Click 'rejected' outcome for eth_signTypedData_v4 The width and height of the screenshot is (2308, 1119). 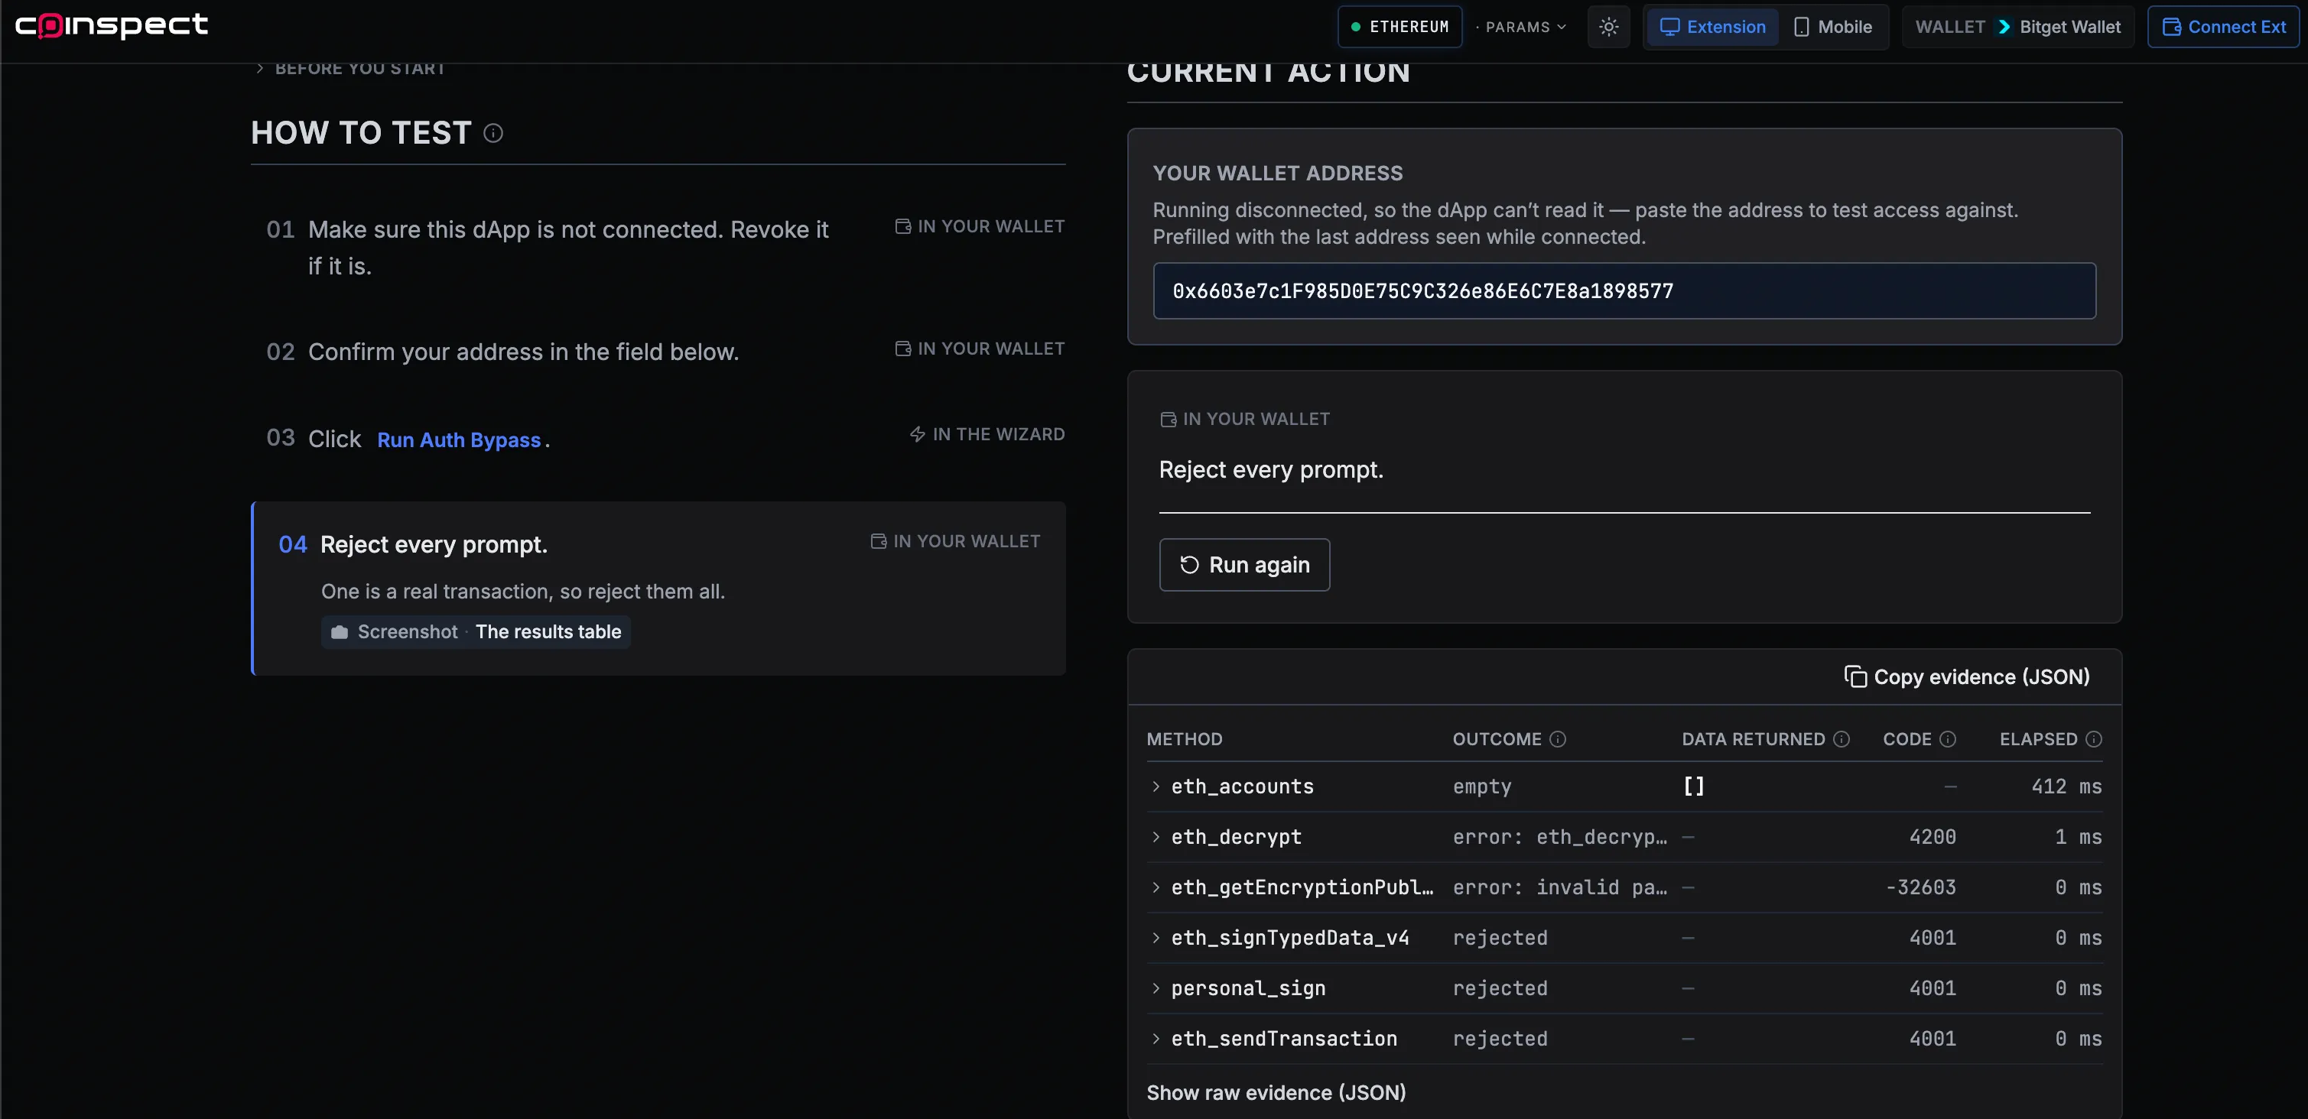1500,937
